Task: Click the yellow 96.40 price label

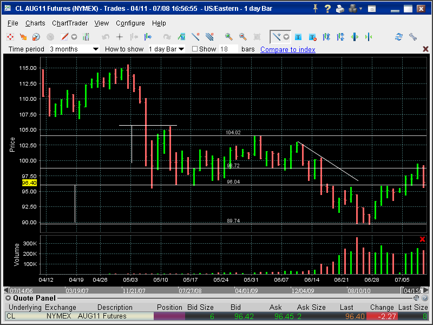Action: coord(29,183)
